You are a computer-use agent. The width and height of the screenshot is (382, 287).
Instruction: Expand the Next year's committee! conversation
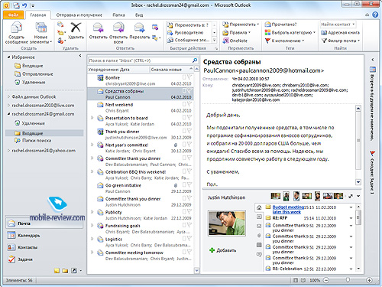click(92, 145)
